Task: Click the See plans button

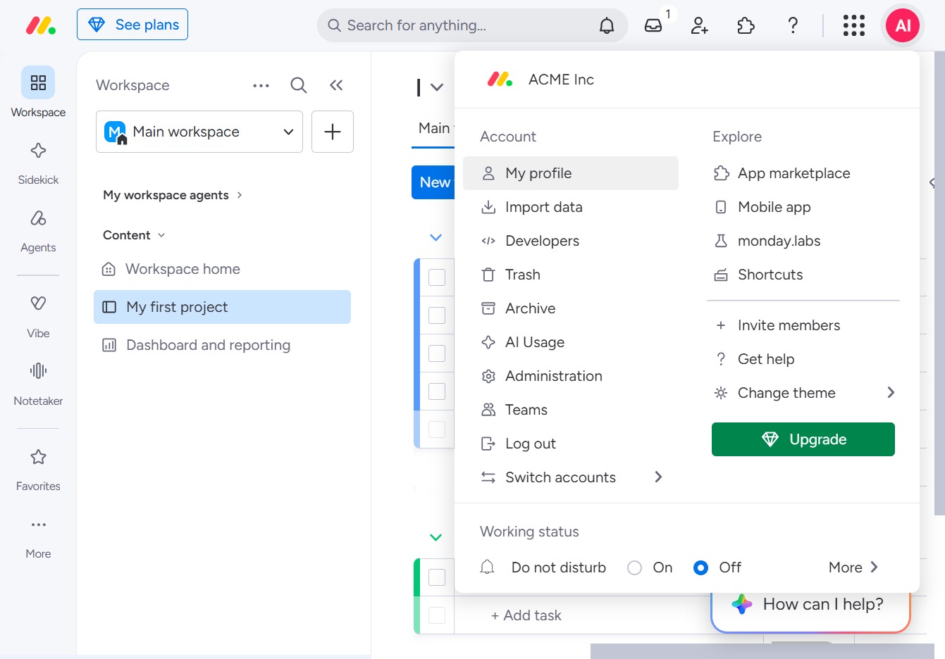Action: (x=132, y=25)
